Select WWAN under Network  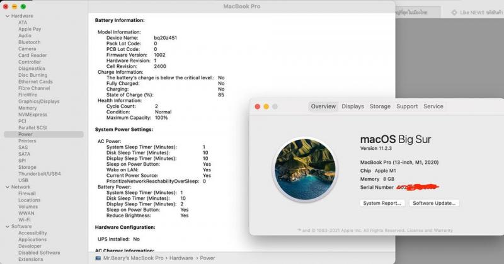pyautogui.click(x=26, y=213)
